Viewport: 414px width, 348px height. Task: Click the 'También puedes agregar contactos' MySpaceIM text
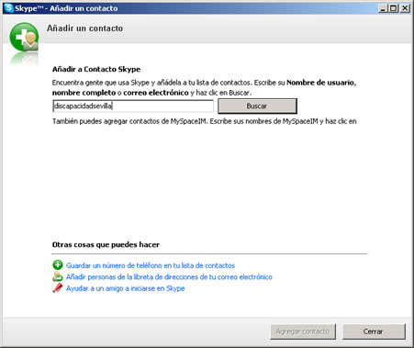pos(204,121)
